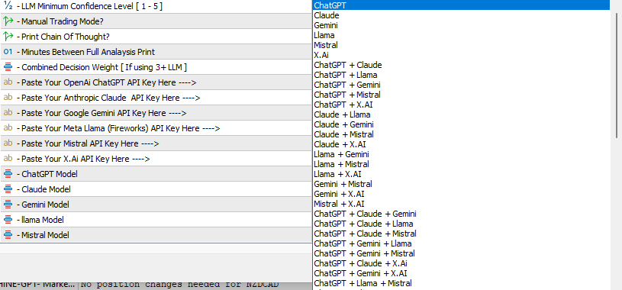Click the ab icon beside OpenAi ChatGPT API Key
This screenshot has width=622, height=290.
tap(8, 82)
